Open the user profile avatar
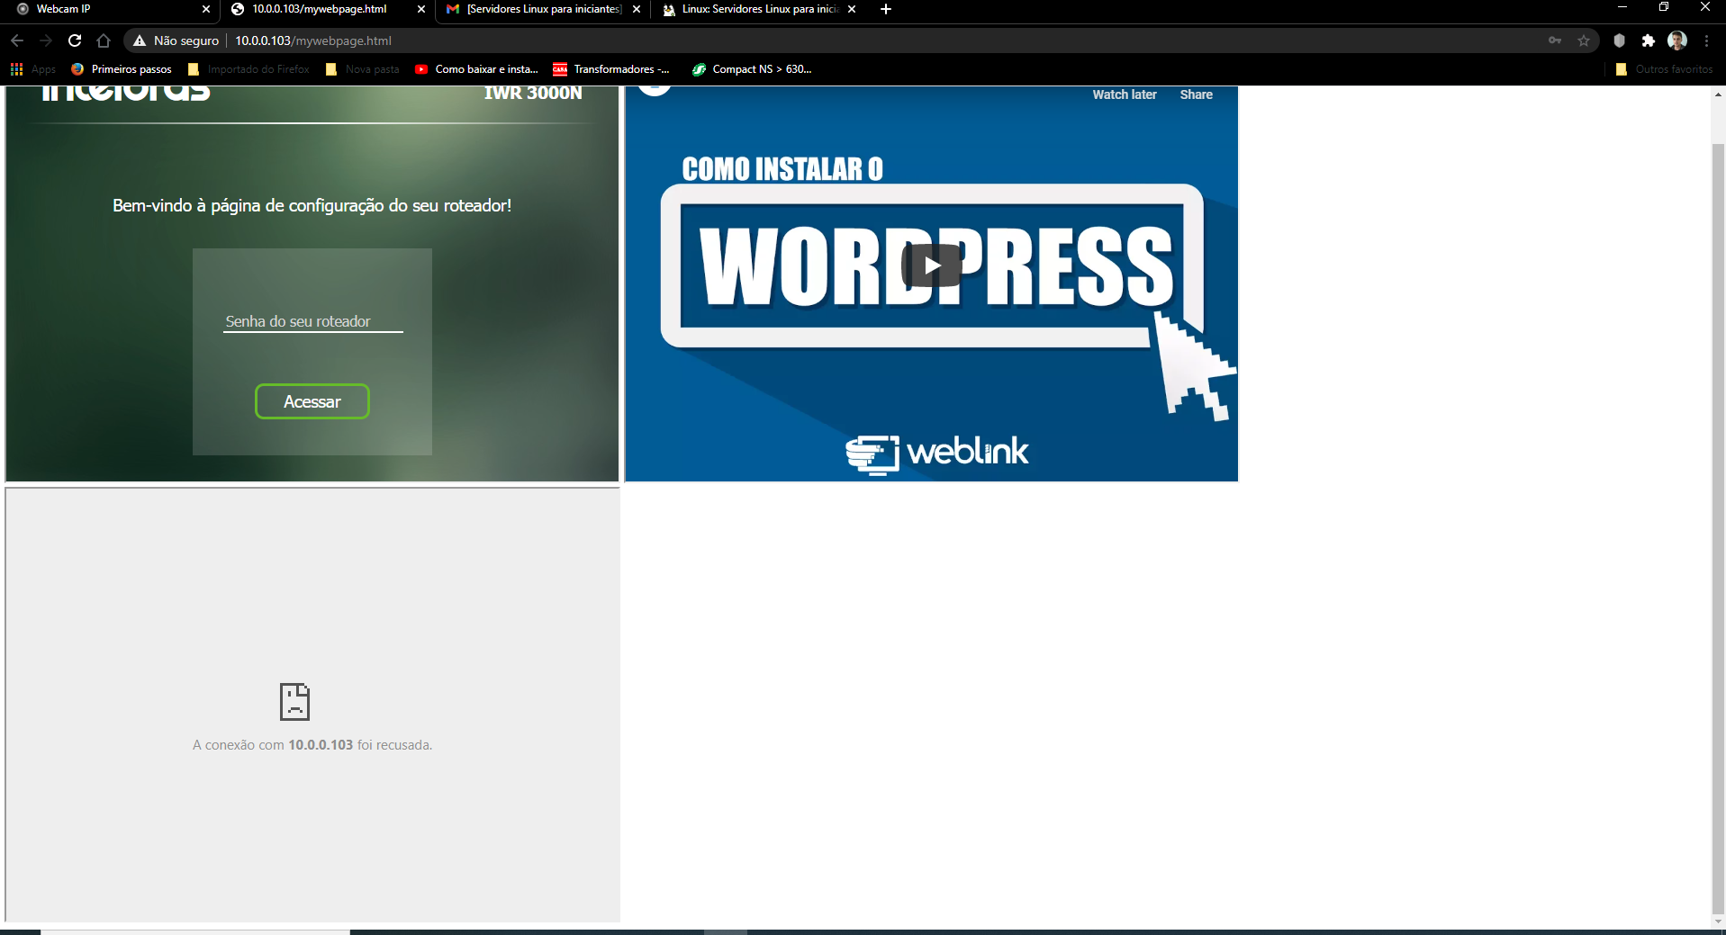 (1677, 40)
